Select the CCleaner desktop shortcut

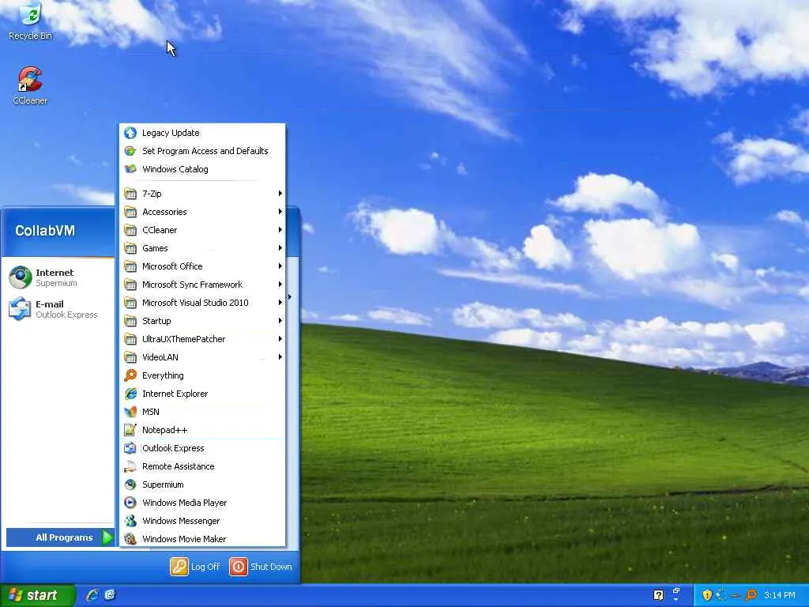30,85
